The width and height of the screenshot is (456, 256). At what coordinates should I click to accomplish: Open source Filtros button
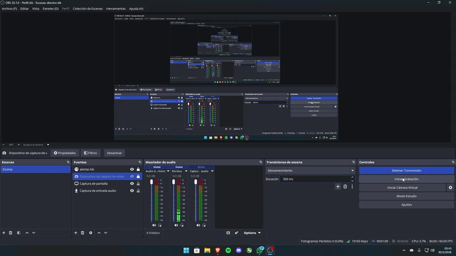[90, 153]
